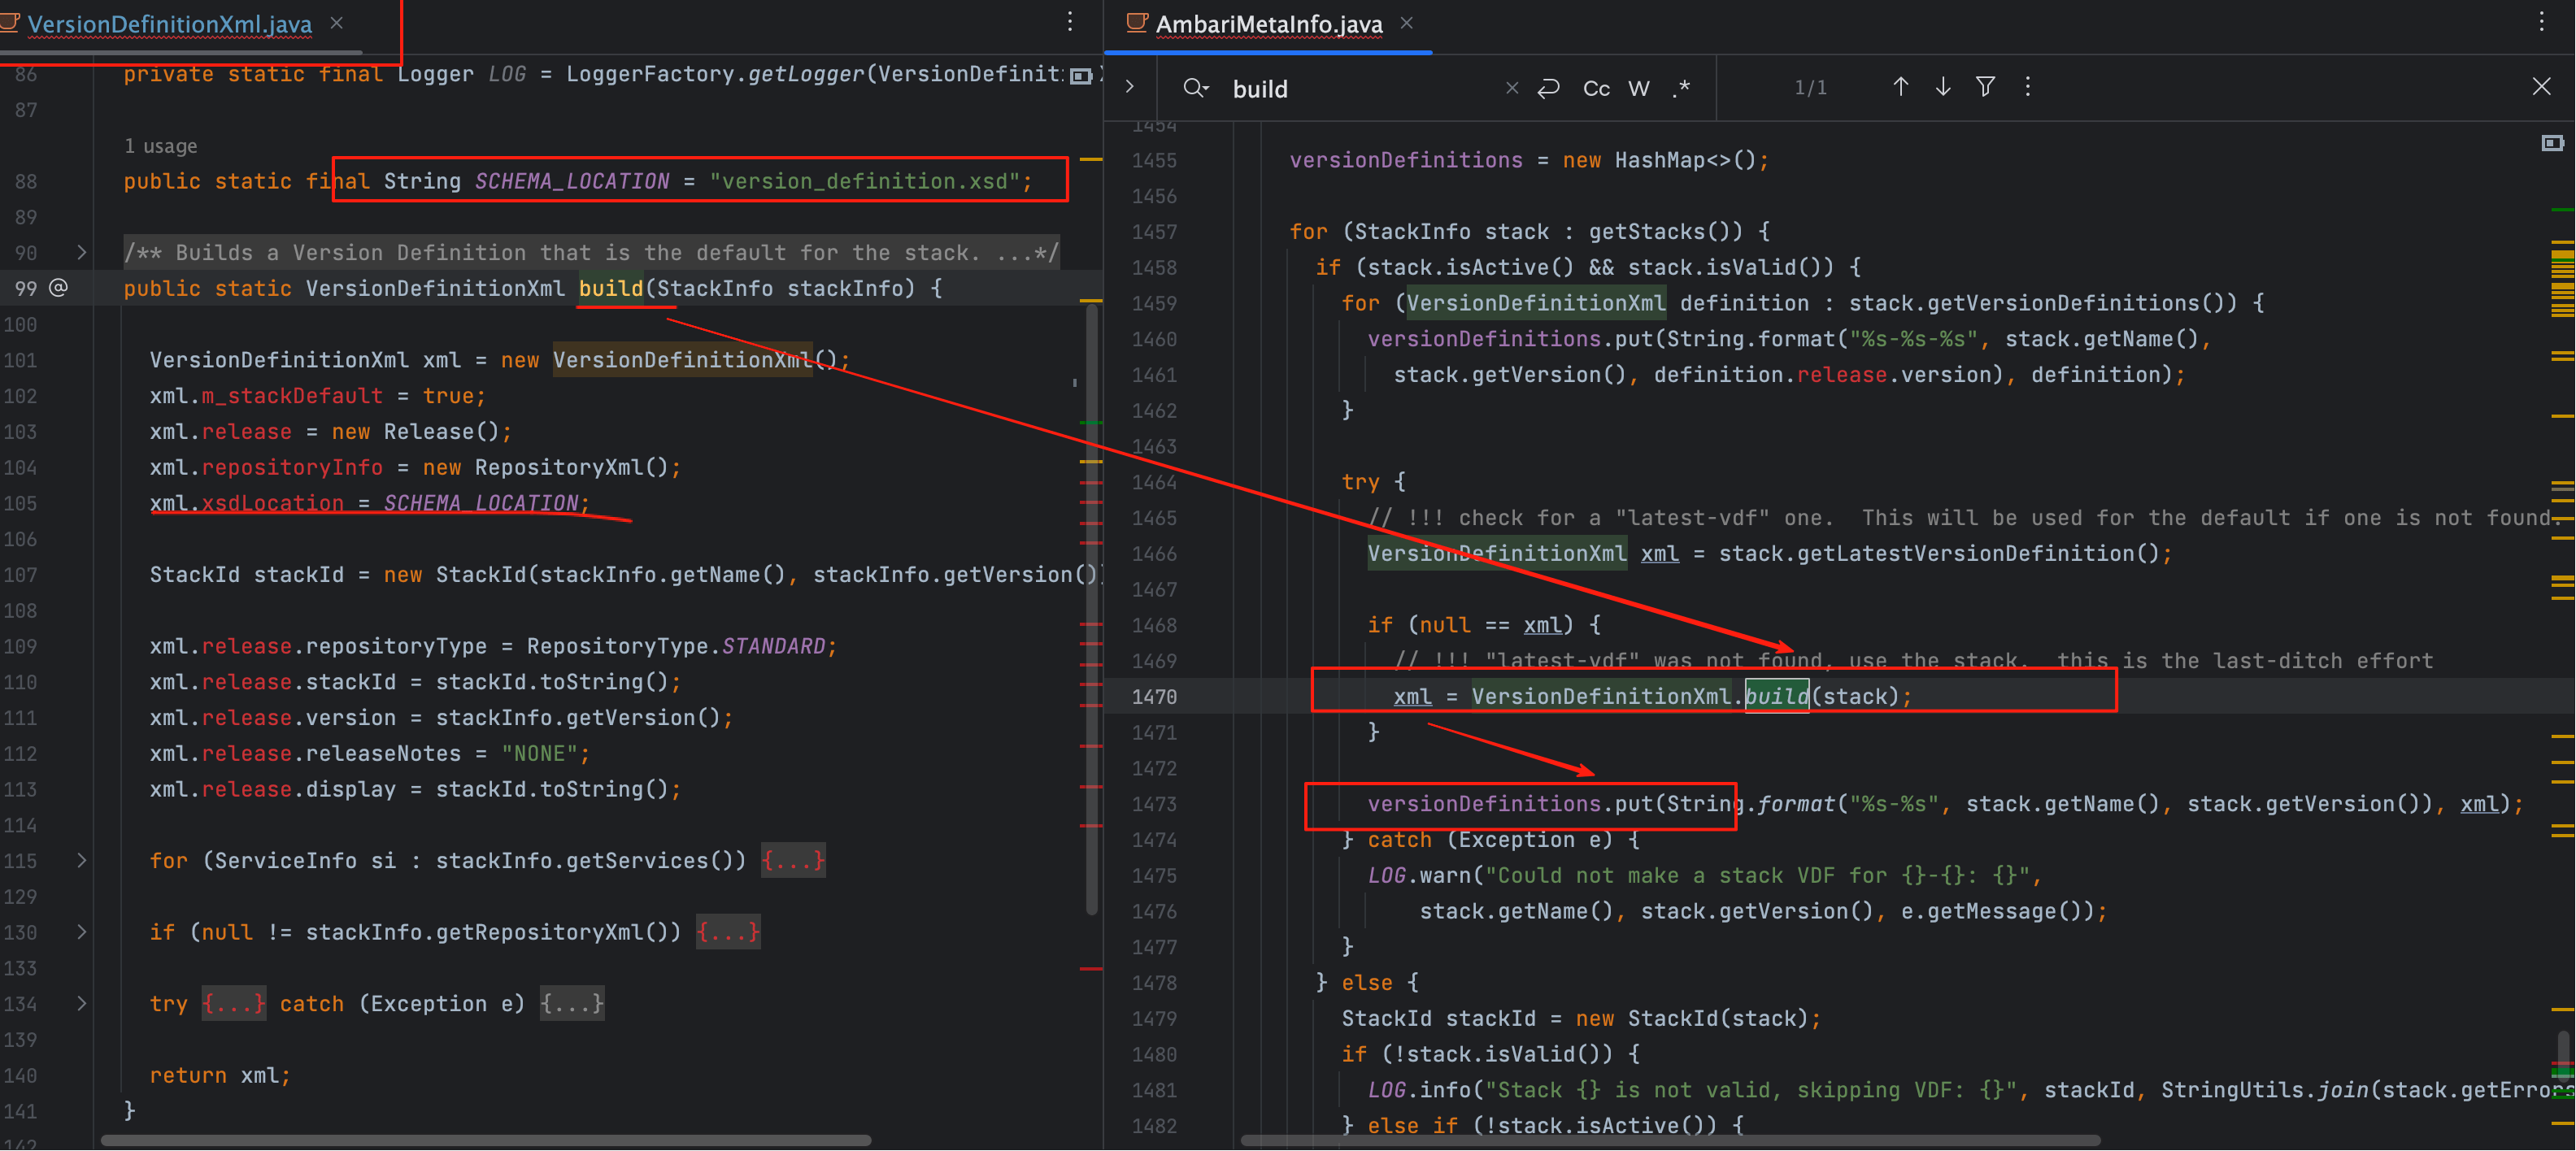This screenshot has height=1151, width=2576.
Task: Open right editor tab options menu
Action: [2541, 22]
